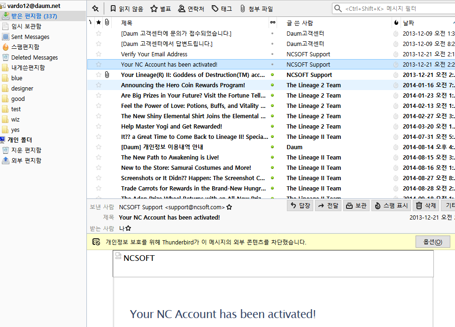455x327 pixels.
Task: Open the Lineage II Goddess of Destruction email
Action: point(193,75)
